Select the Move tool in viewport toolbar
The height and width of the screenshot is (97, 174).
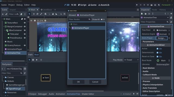pyautogui.click(x=34, y=14)
